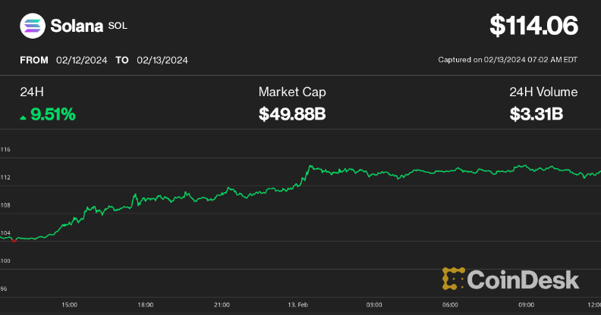Click the $3.31B volume value

pyautogui.click(x=536, y=114)
